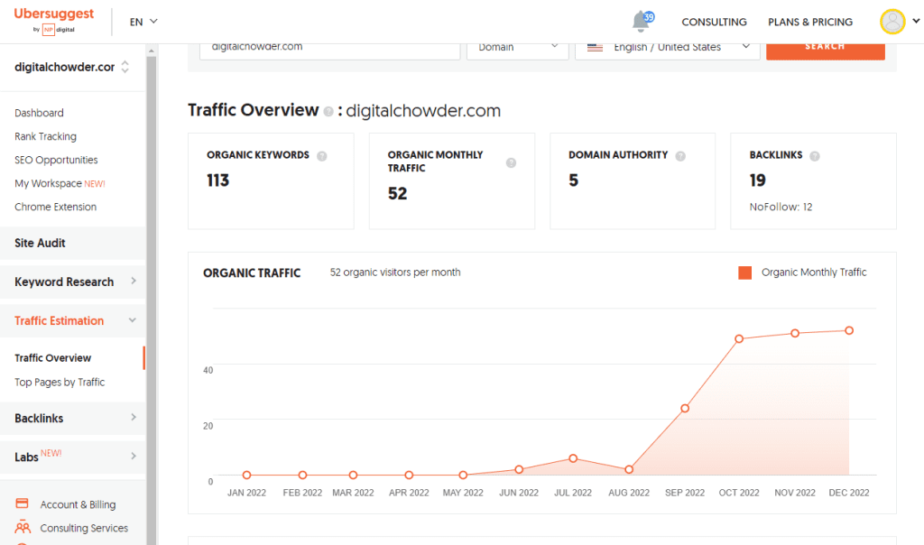Click the Consulting Services people icon

[x=23, y=527]
